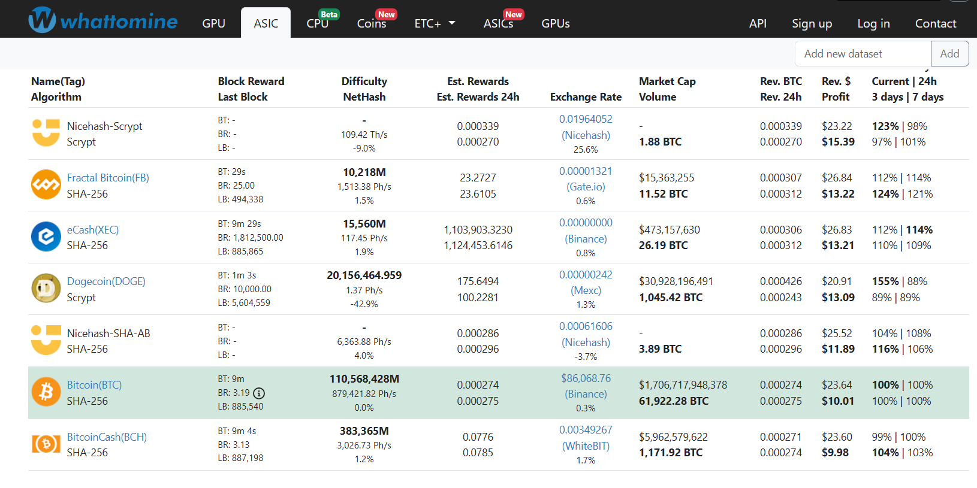
Task: Click the Nicehash-SHA-AB logo icon
Action: point(46,340)
